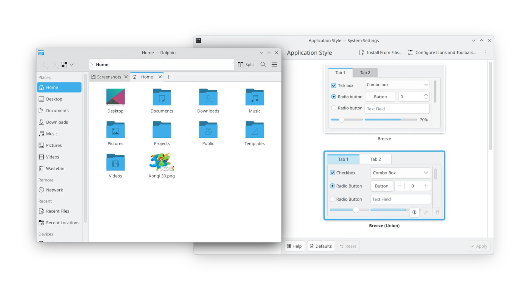Select the Projects folder in Dolphin

point(162,130)
